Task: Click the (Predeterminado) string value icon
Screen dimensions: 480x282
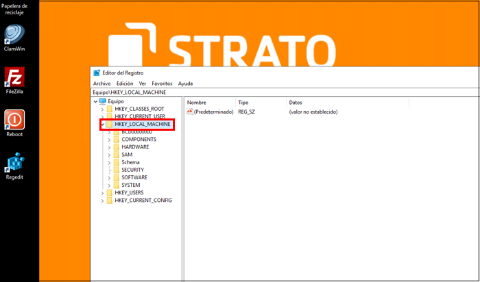Action: (x=190, y=112)
